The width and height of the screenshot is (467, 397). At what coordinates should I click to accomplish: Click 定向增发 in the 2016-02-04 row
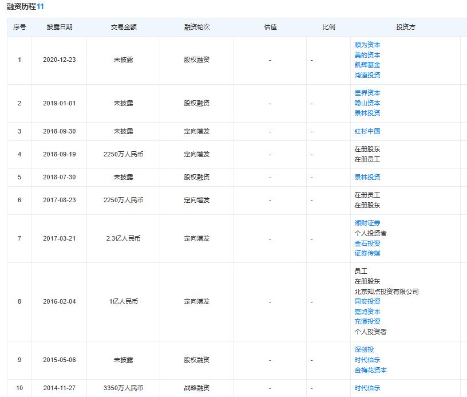pos(196,302)
